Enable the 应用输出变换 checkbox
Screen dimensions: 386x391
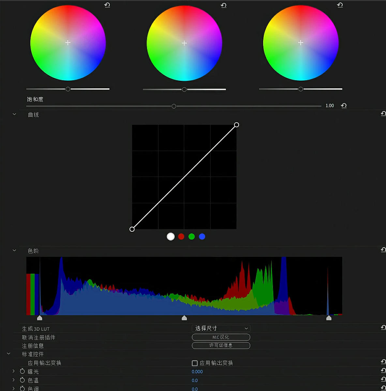[195, 363]
